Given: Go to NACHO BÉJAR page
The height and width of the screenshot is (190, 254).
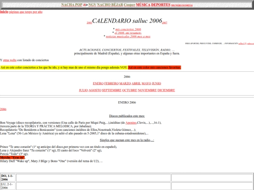Looking at the screenshot, I should [110, 5].
